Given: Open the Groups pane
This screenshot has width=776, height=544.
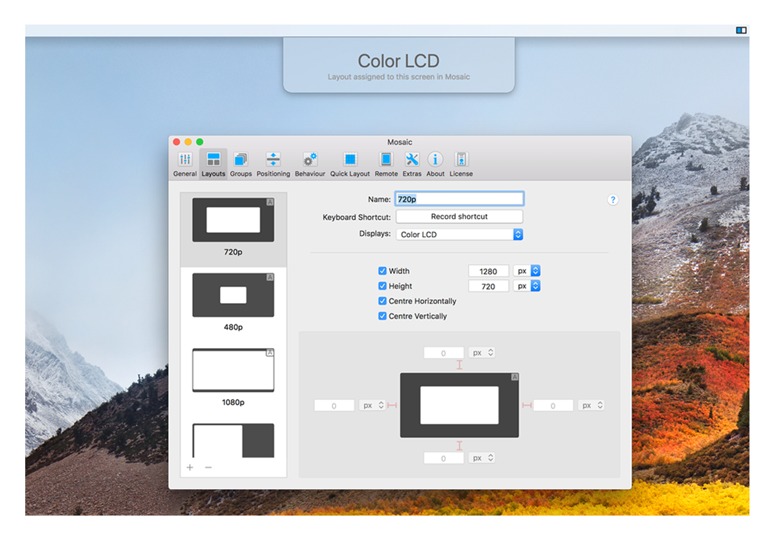Looking at the screenshot, I should coord(241,164).
